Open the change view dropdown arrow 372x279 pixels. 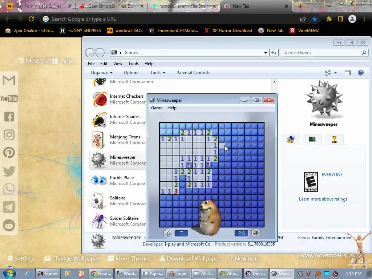(335, 73)
